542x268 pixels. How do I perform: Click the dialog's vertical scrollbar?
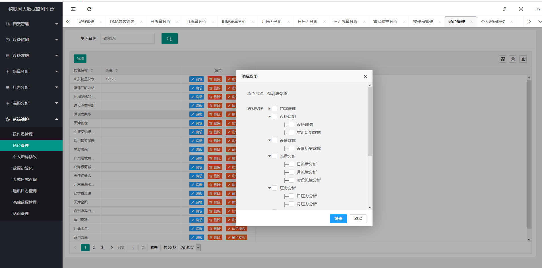tap(370, 122)
